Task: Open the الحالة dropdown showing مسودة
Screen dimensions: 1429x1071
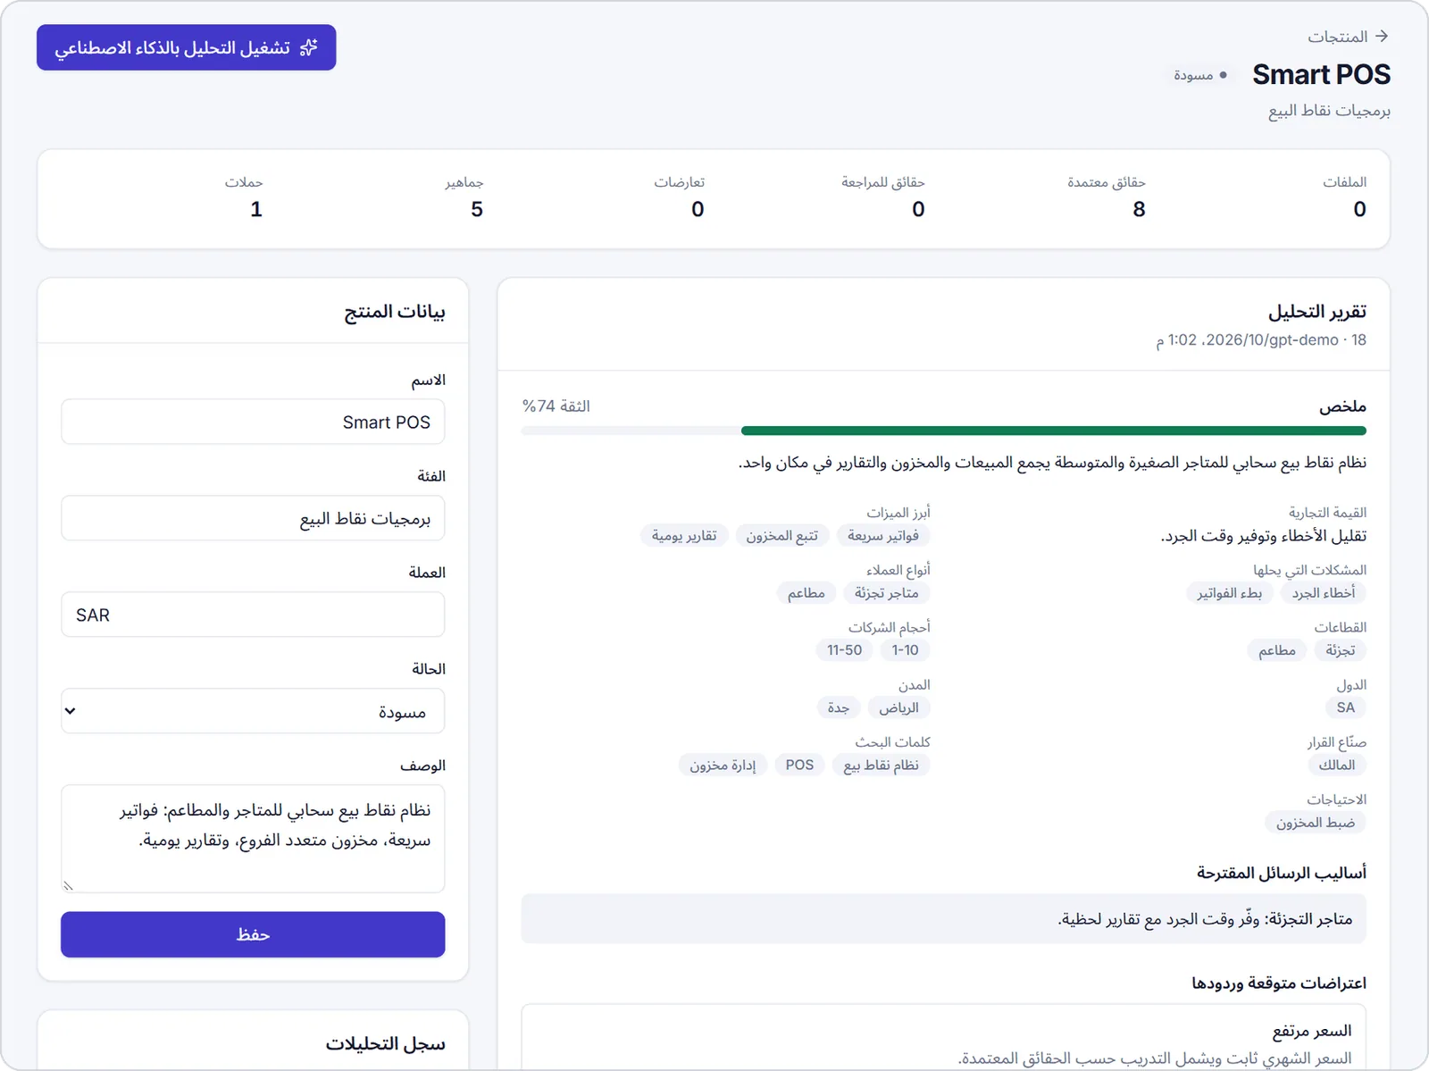Action: (x=253, y=711)
